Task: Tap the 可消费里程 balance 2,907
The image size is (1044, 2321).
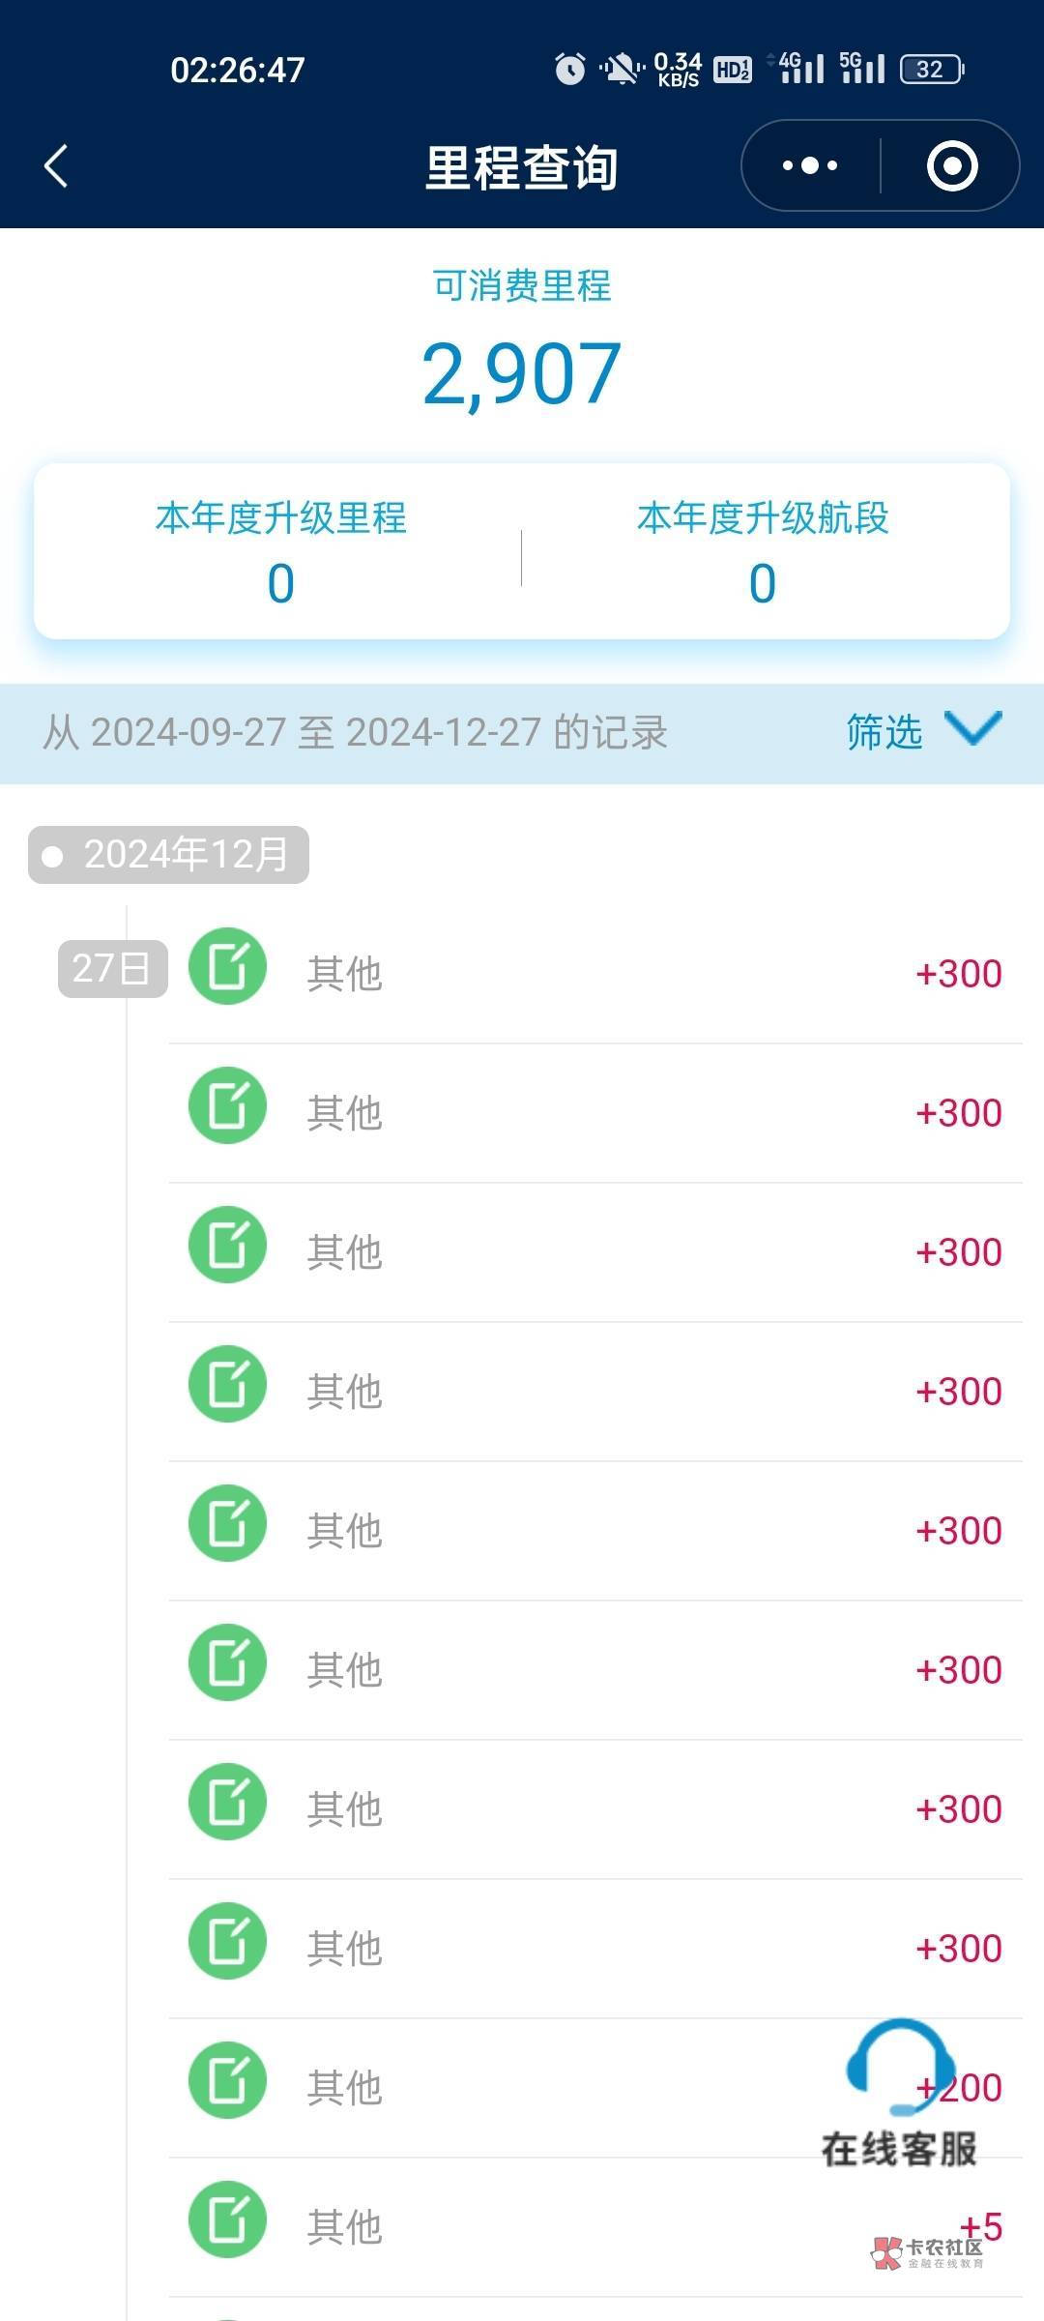Action: [x=522, y=374]
